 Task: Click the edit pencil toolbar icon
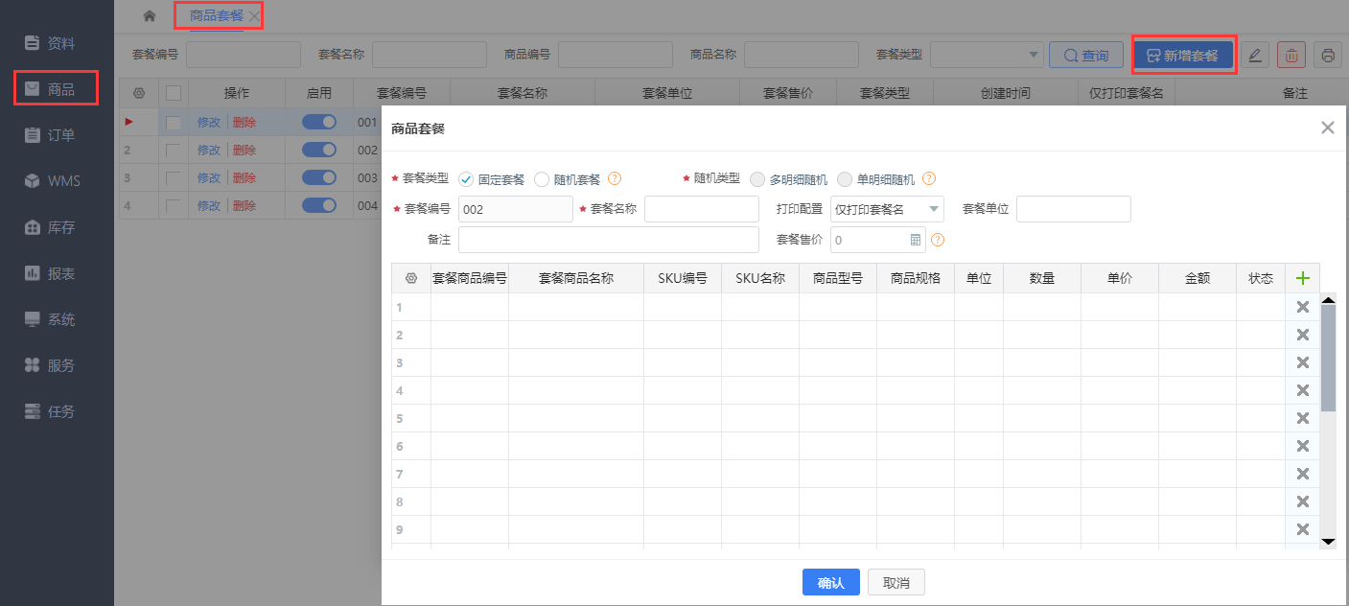pyautogui.click(x=1255, y=56)
